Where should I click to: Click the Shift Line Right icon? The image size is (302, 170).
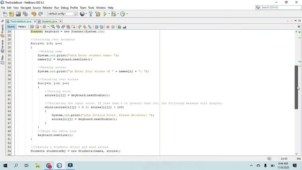point(101,27)
